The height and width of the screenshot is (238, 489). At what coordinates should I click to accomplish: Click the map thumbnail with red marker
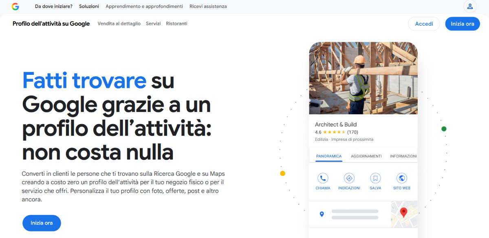click(x=404, y=214)
